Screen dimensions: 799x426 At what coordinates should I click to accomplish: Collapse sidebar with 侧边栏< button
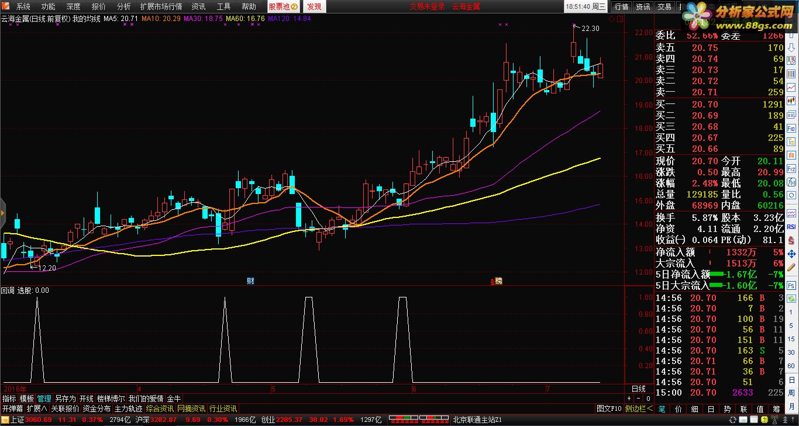click(639, 408)
